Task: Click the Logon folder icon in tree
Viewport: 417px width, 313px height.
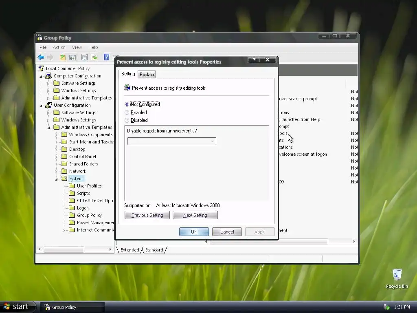Action: coord(72,207)
